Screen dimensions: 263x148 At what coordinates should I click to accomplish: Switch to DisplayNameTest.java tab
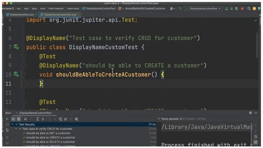coord(22,15)
